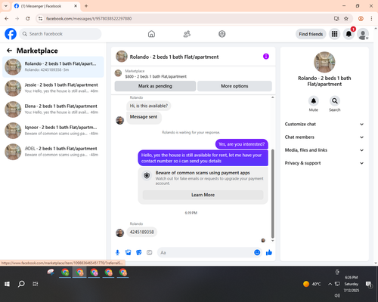The width and height of the screenshot is (378, 302).
Task: Open the account avatar menu
Action: pyautogui.click(x=363, y=34)
